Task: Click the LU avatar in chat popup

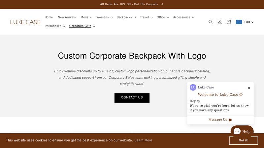Action: point(193,87)
